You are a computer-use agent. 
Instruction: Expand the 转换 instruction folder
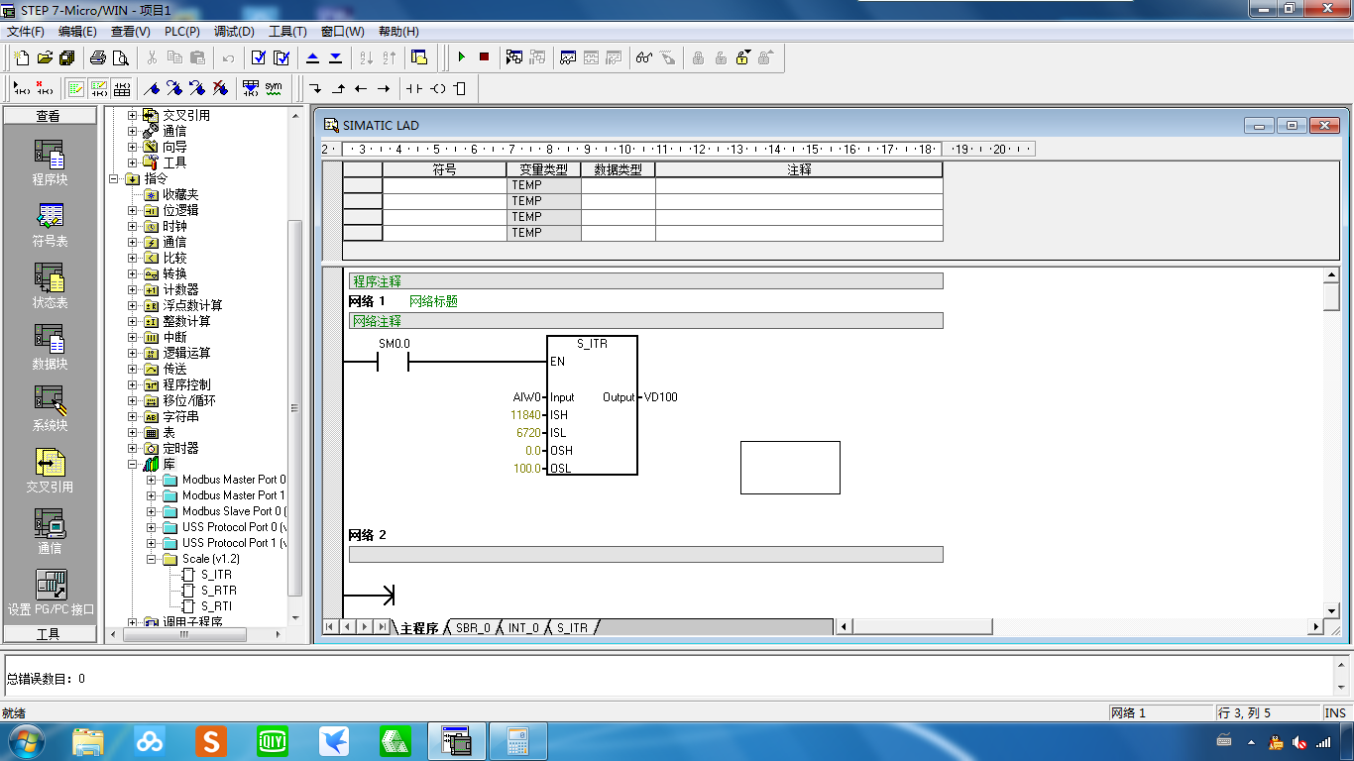coord(133,273)
